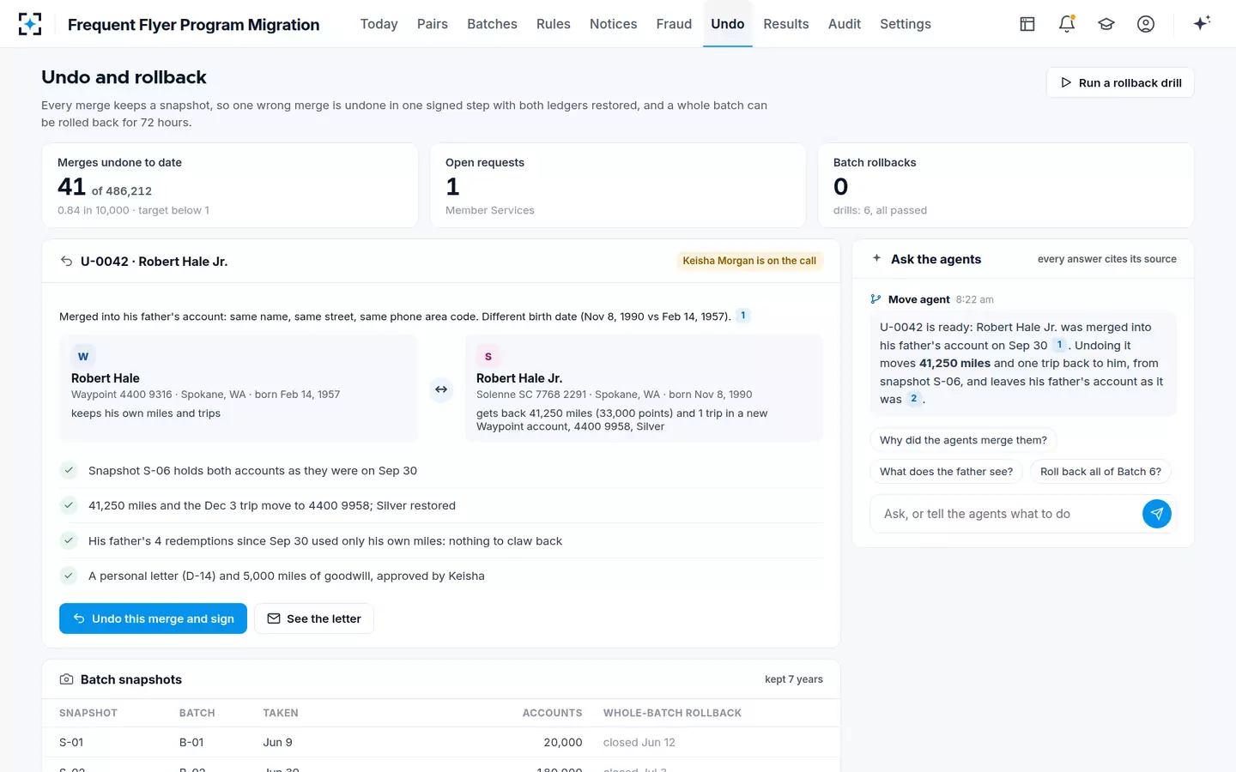Click the Open requests card
Screen dimensions: 1236x772
(x=618, y=185)
